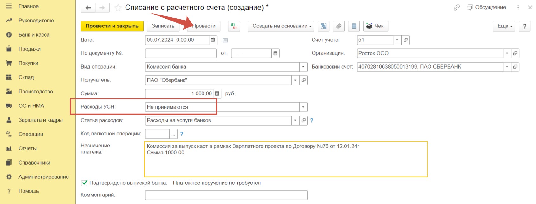The image size is (536, 204).
Task: Expand the Вид операции dropdown
Action: (303, 67)
